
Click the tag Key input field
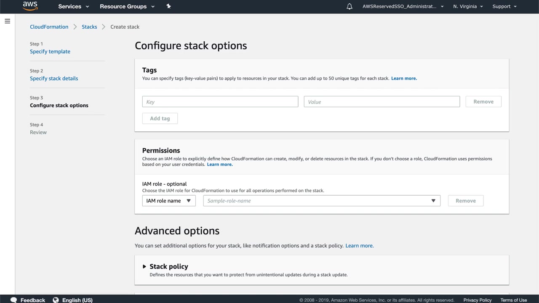coord(220,102)
